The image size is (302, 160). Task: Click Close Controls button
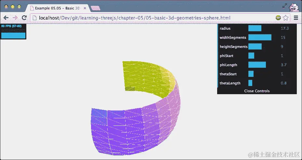(257, 91)
